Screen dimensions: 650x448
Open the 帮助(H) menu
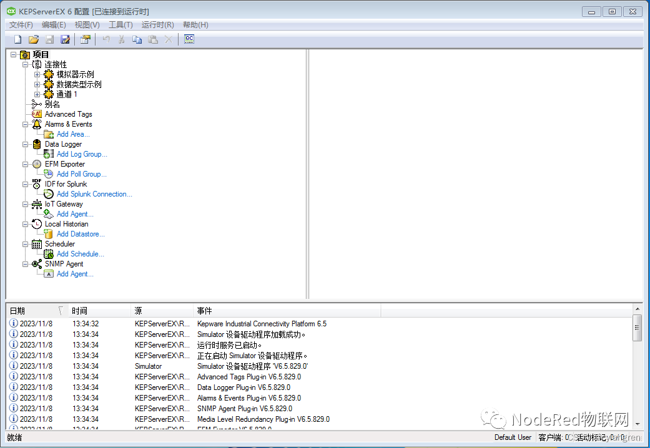click(195, 25)
